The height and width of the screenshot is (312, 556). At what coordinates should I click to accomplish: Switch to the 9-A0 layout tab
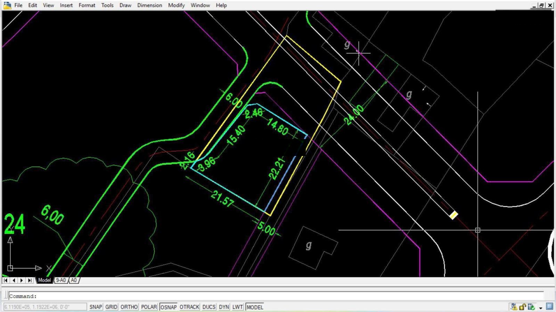click(61, 280)
